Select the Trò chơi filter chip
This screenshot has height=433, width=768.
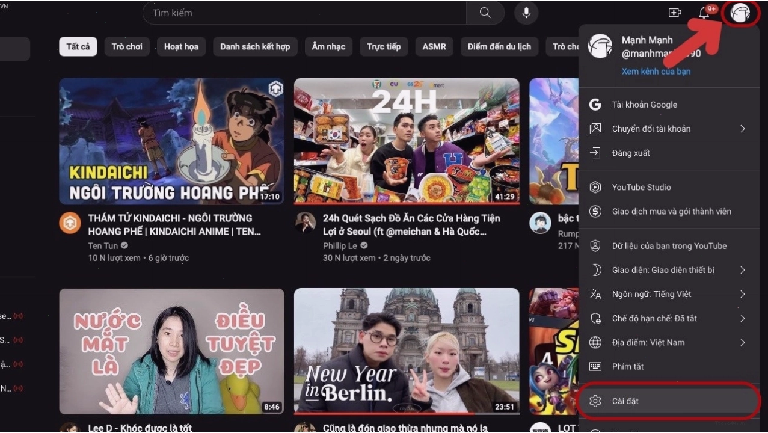tap(127, 46)
